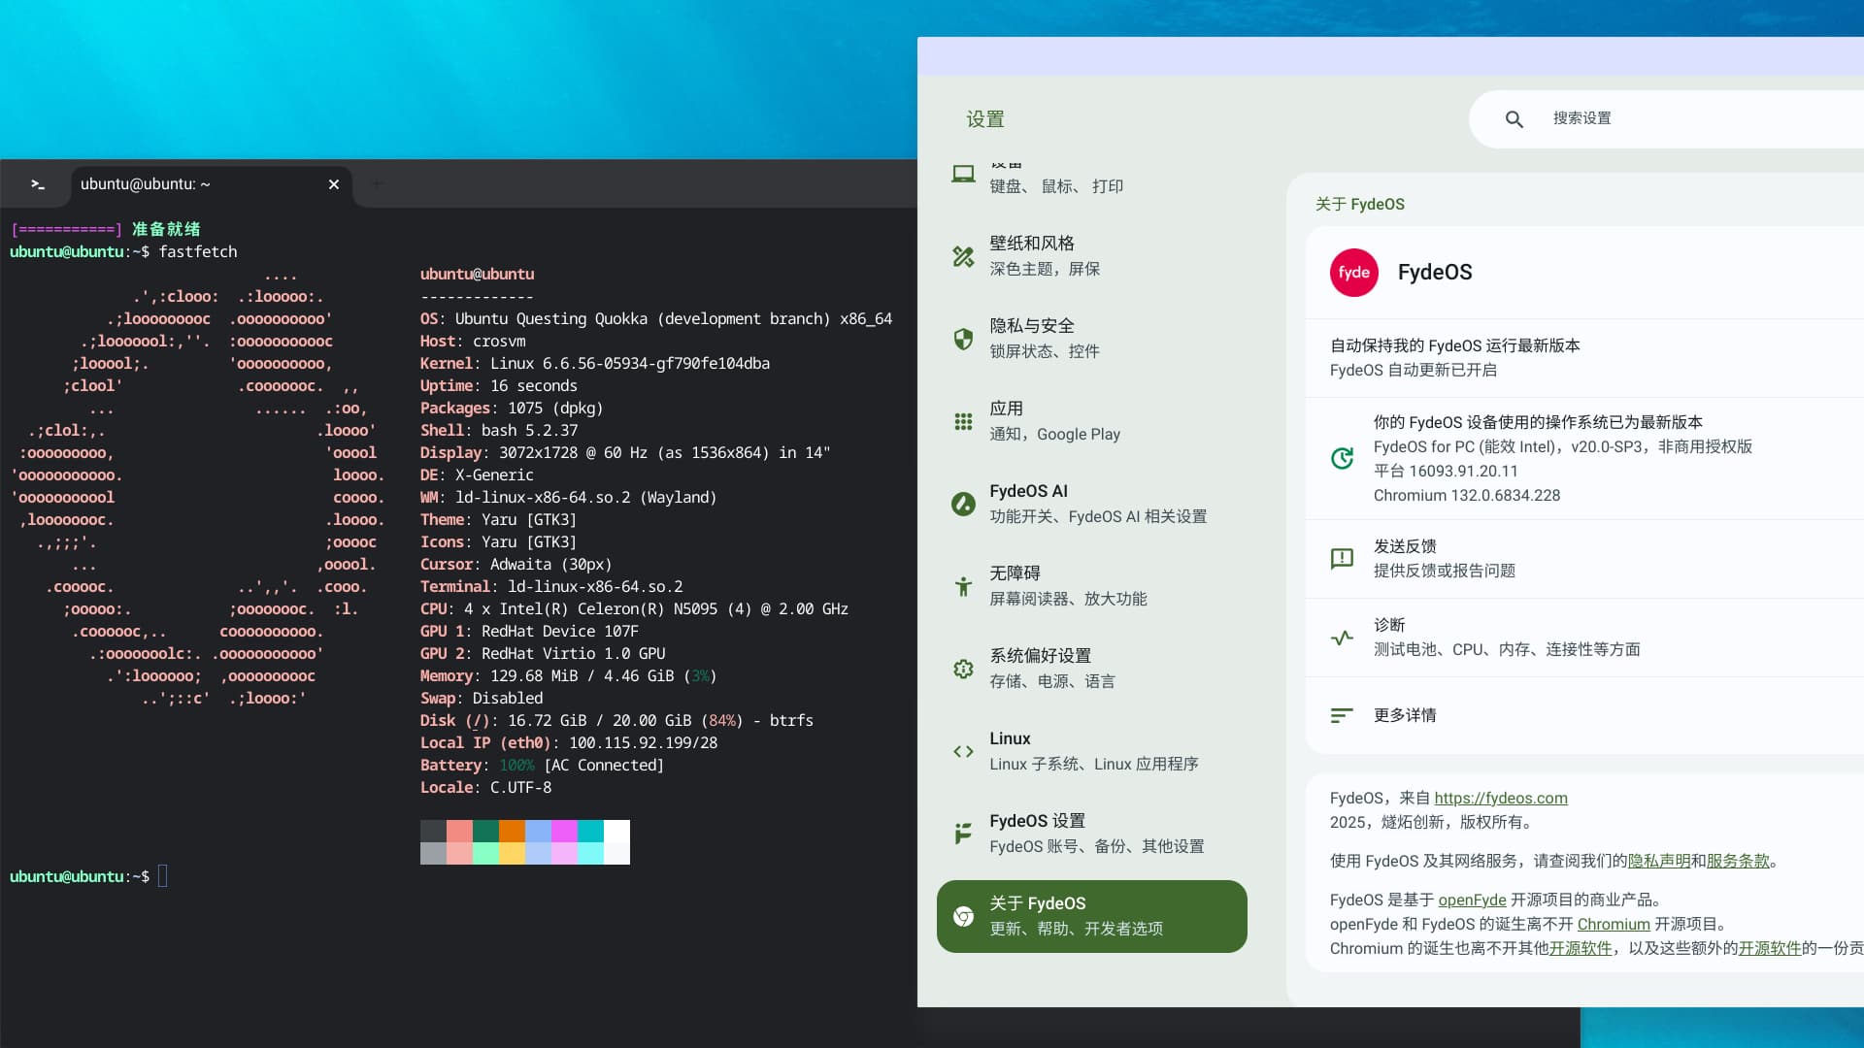Open FydeOS AI settings icon
The height and width of the screenshot is (1048, 1864).
(962, 504)
